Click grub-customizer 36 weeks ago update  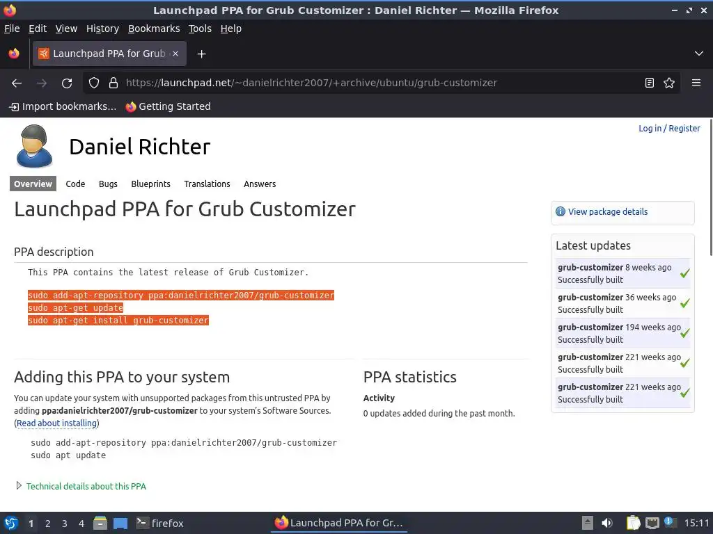pos(623,303)
